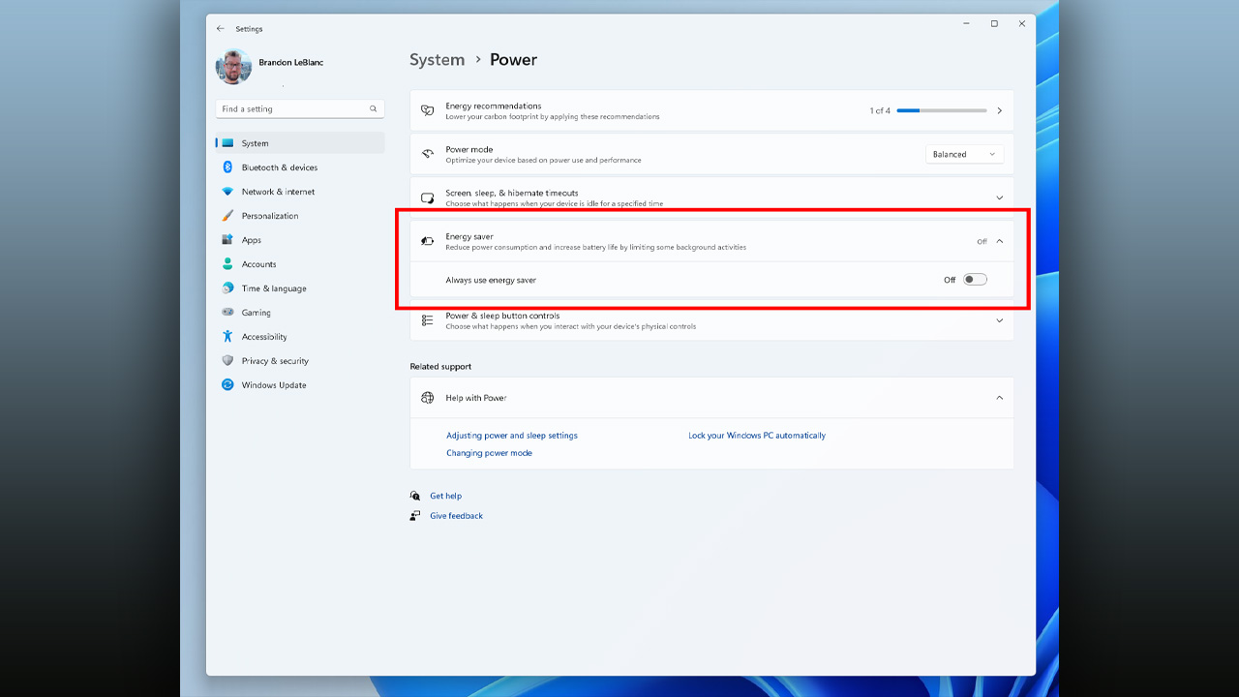1239x697 pixels.
Task: Click the Energy saver battery icon
Action: point(428,241)
